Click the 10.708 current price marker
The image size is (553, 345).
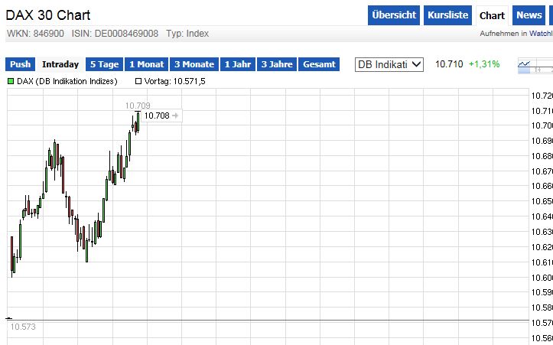tap(162, 116)
